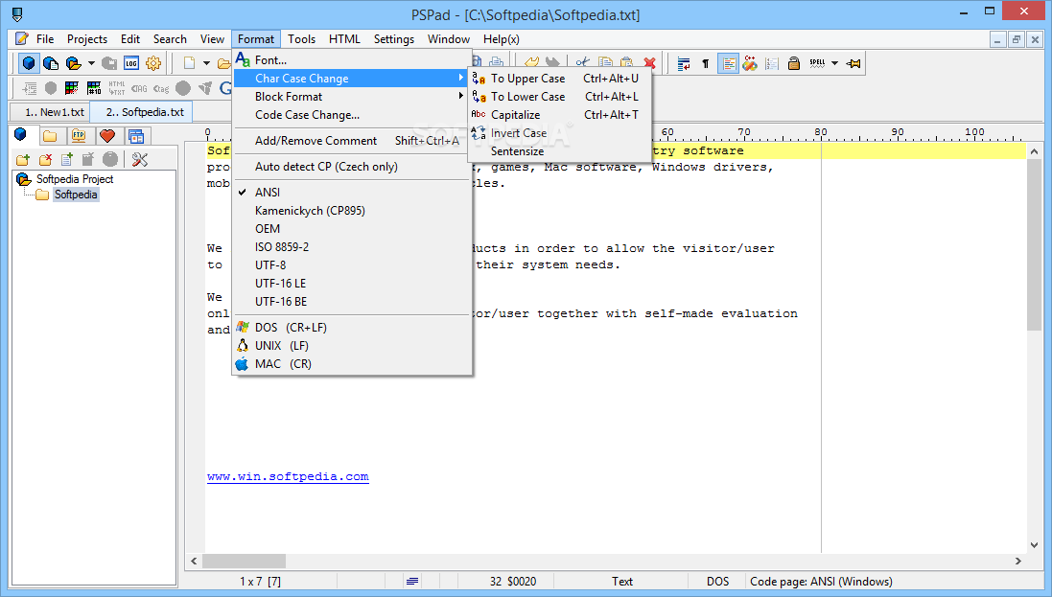Click the SPELL check icon
The height and width of the screenshot is (597, 1052).
817,63
